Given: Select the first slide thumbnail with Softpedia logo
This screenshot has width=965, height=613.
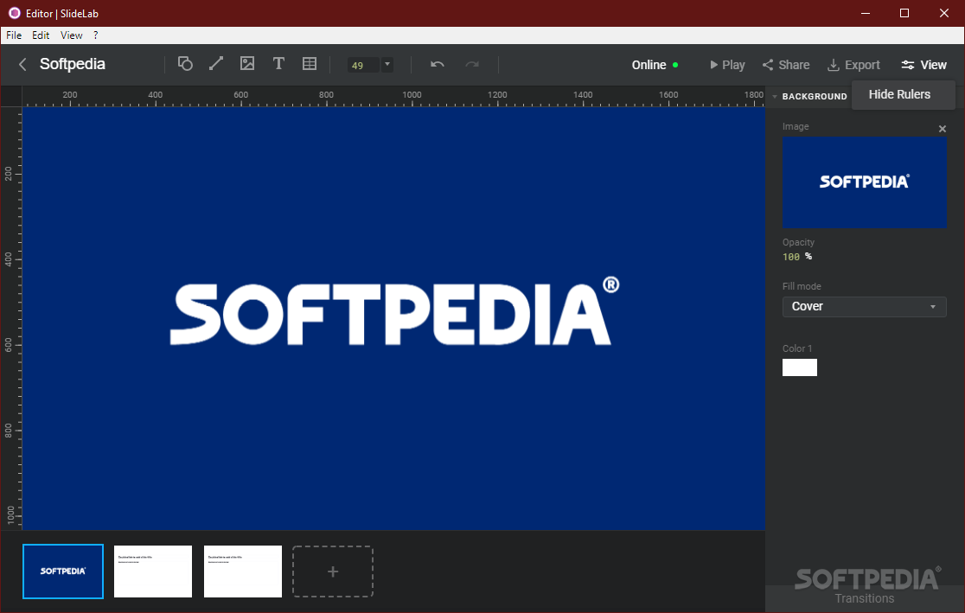Looking at the screenshot, I should [x=63, y=571].
